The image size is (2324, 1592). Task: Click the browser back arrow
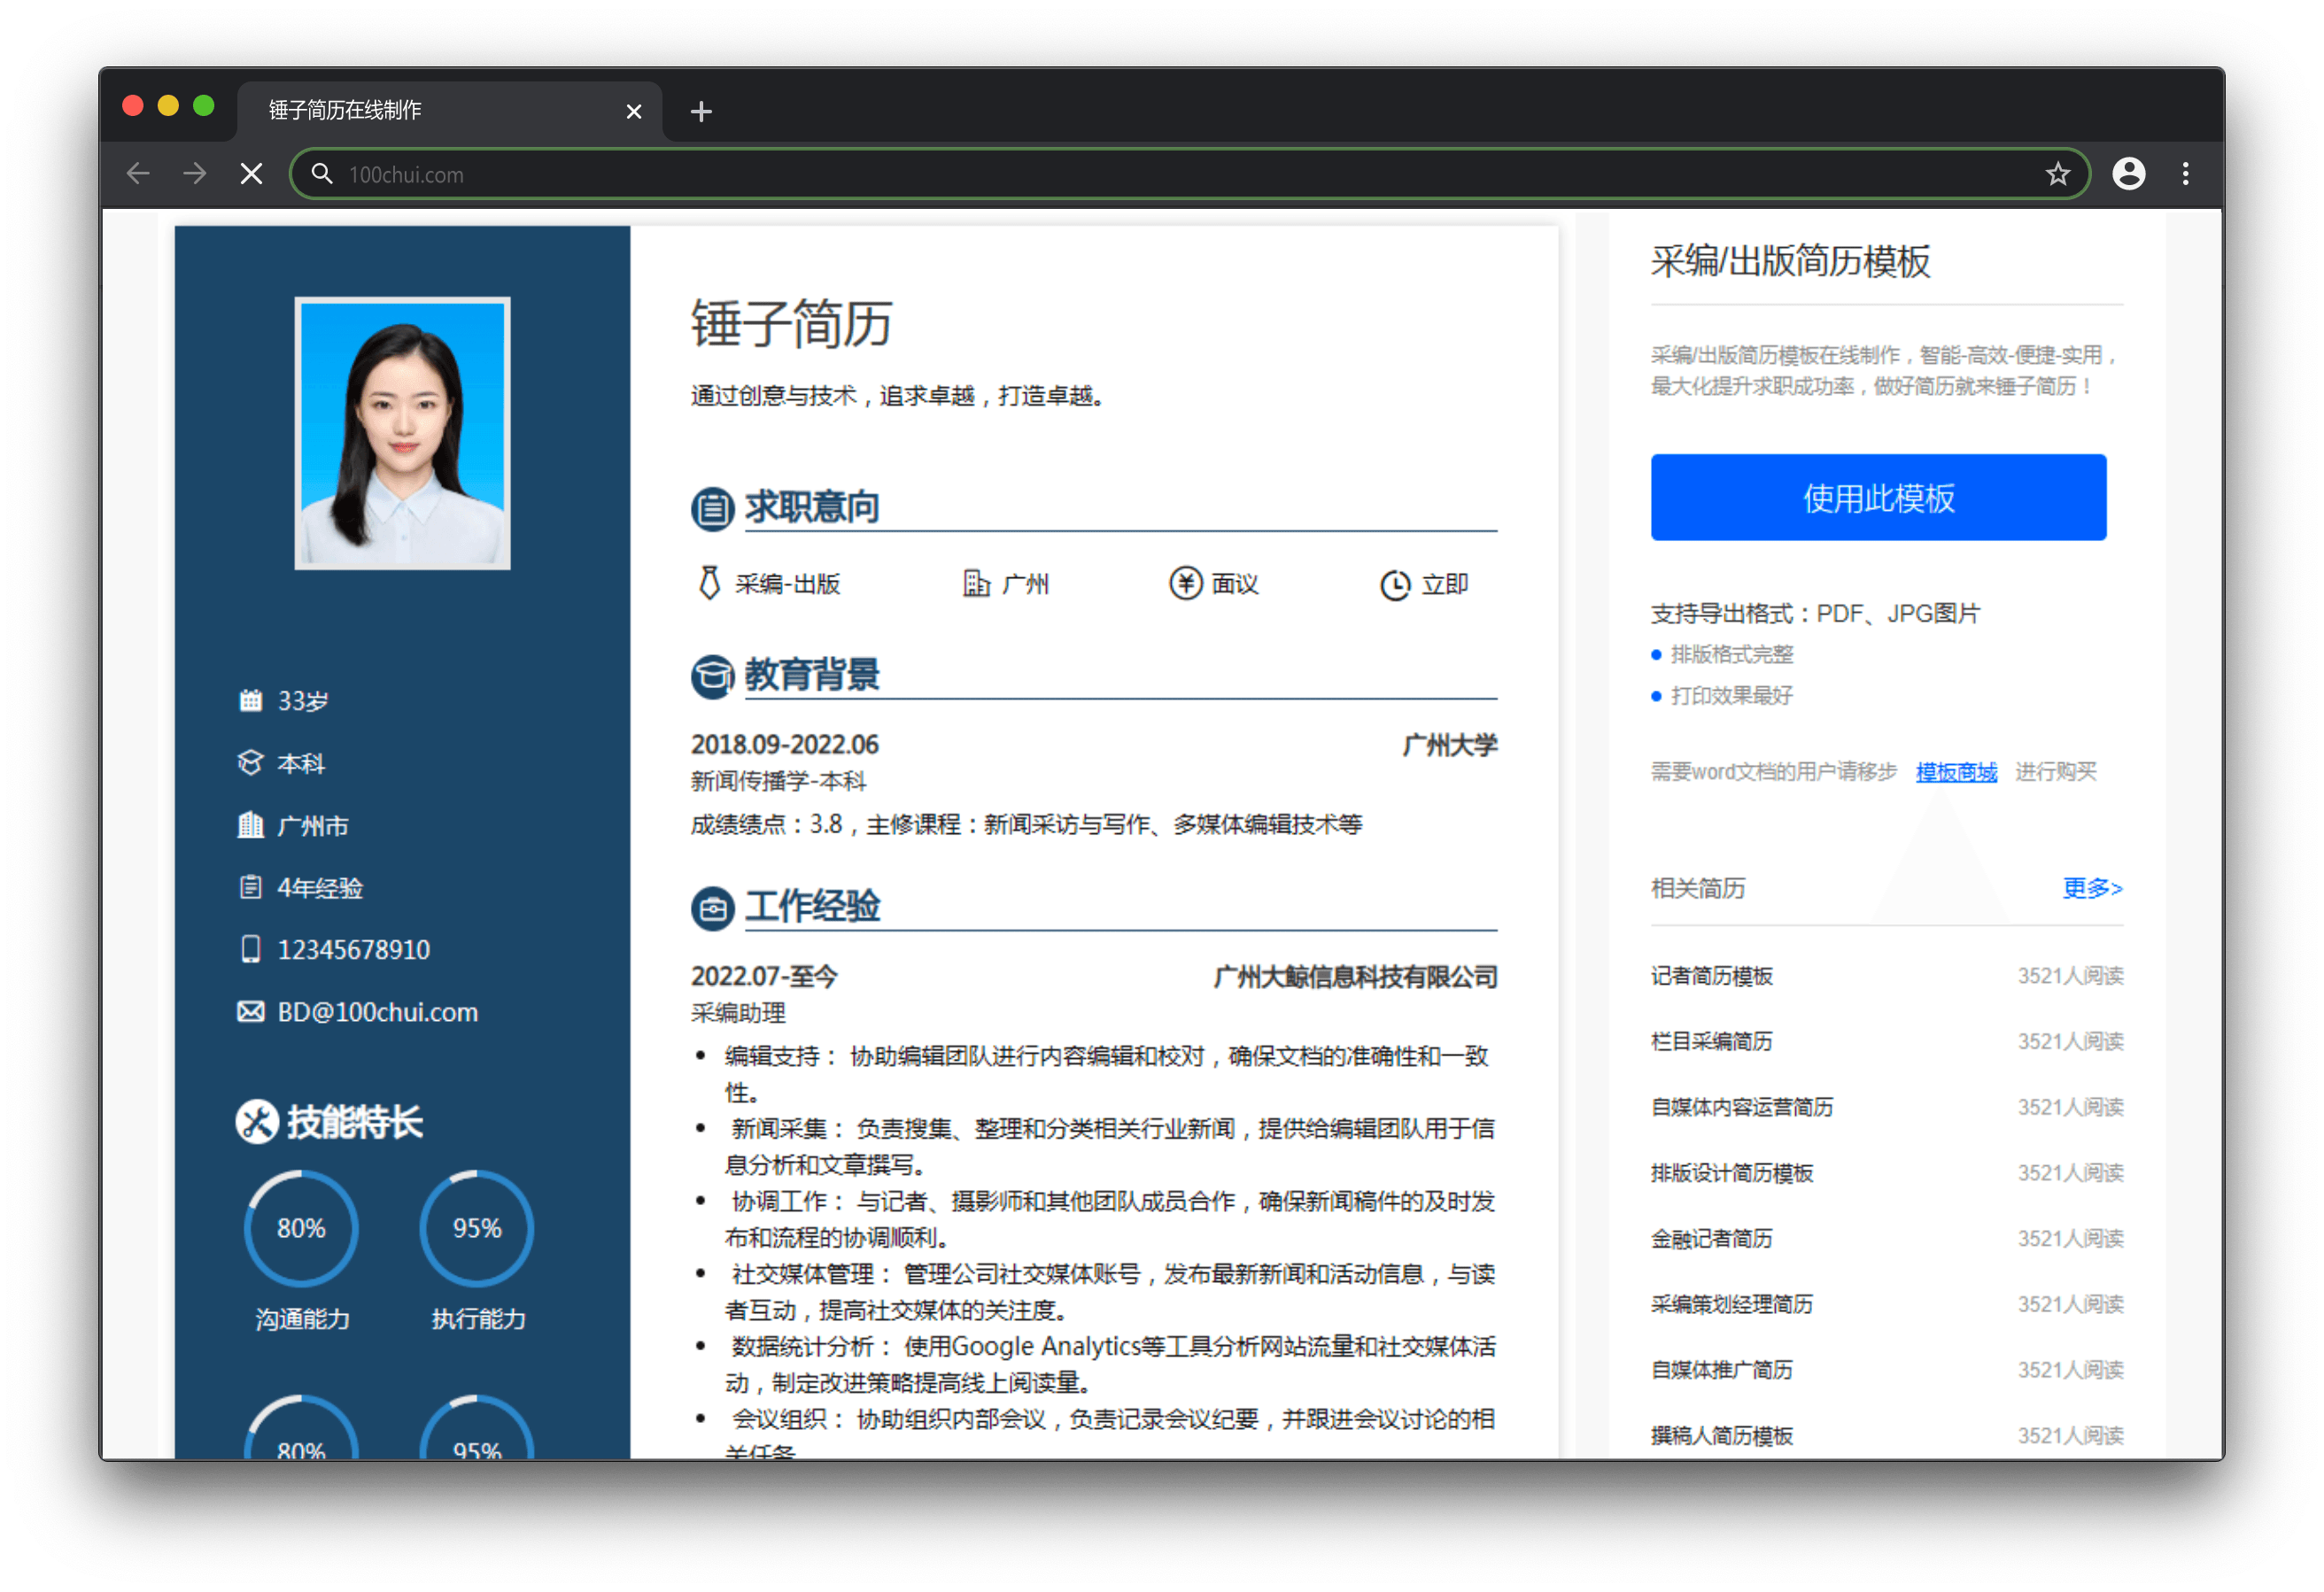[138, 174]
